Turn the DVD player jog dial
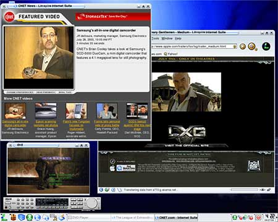This screenshot has width=278, height=222. click(x=91, y=203)
